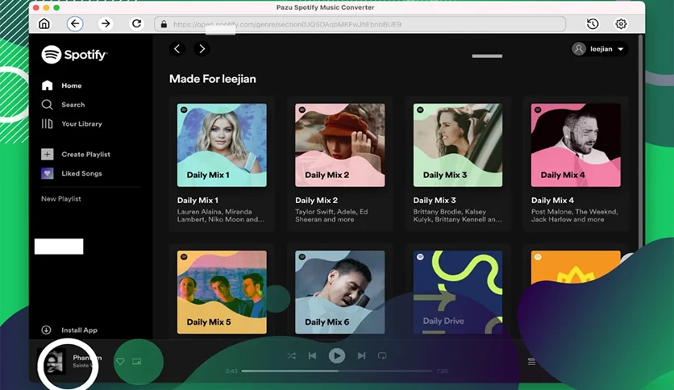
Task: Open conversion history clock icon
Action: (593, 24)
